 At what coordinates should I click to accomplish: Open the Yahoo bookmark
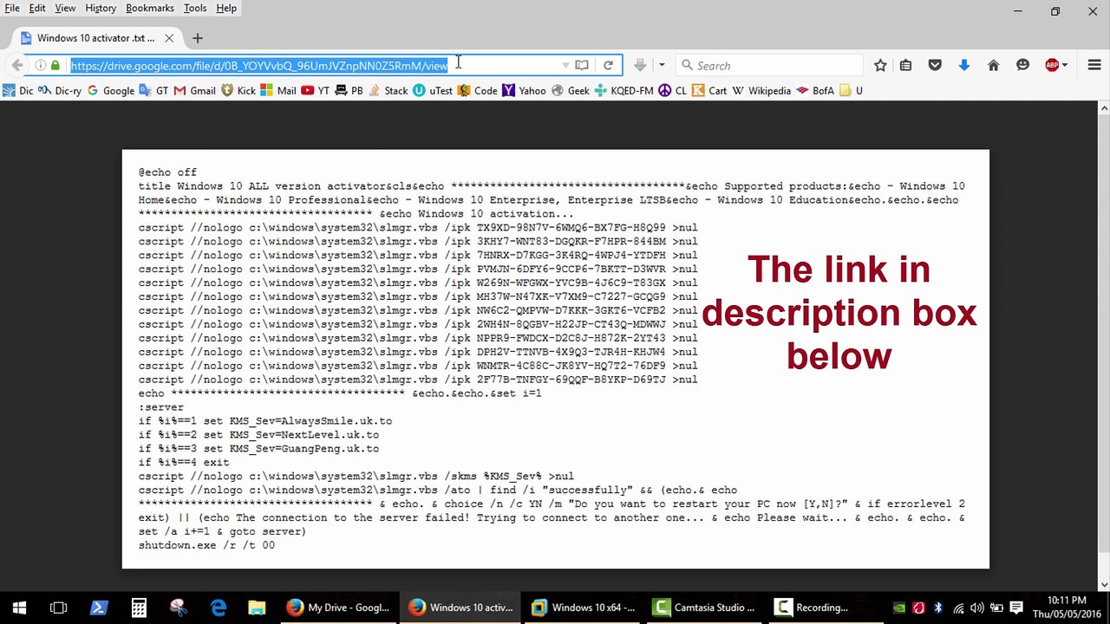point(524,90)
